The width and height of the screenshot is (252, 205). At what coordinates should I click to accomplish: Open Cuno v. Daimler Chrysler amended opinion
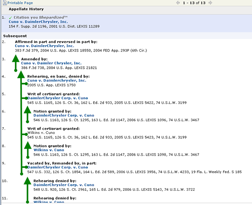51,63
